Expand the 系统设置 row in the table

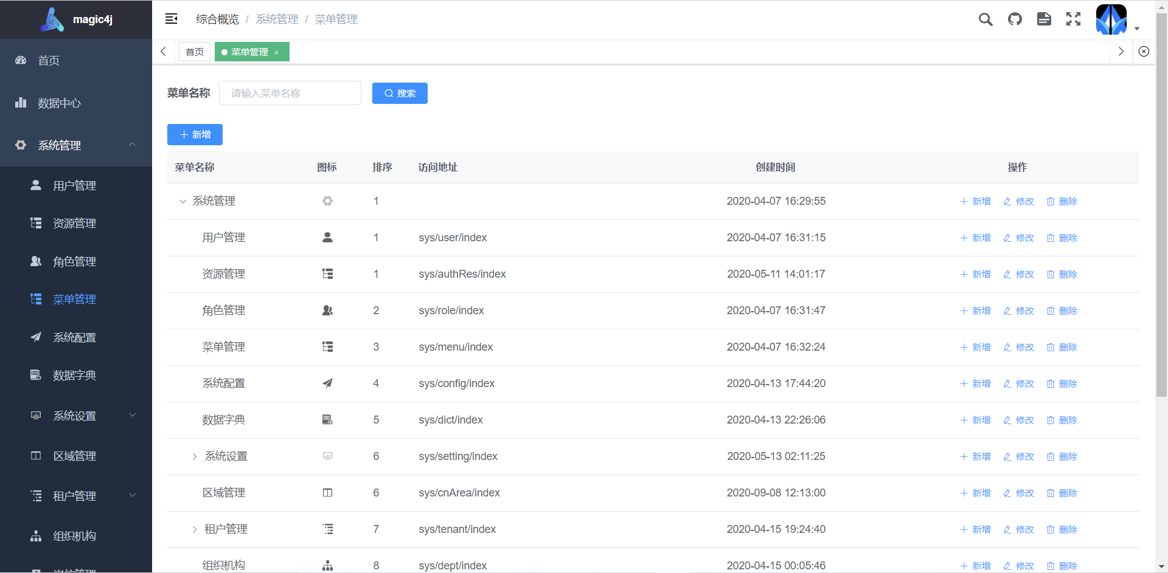pyautogui.click(x=195, y=456)
